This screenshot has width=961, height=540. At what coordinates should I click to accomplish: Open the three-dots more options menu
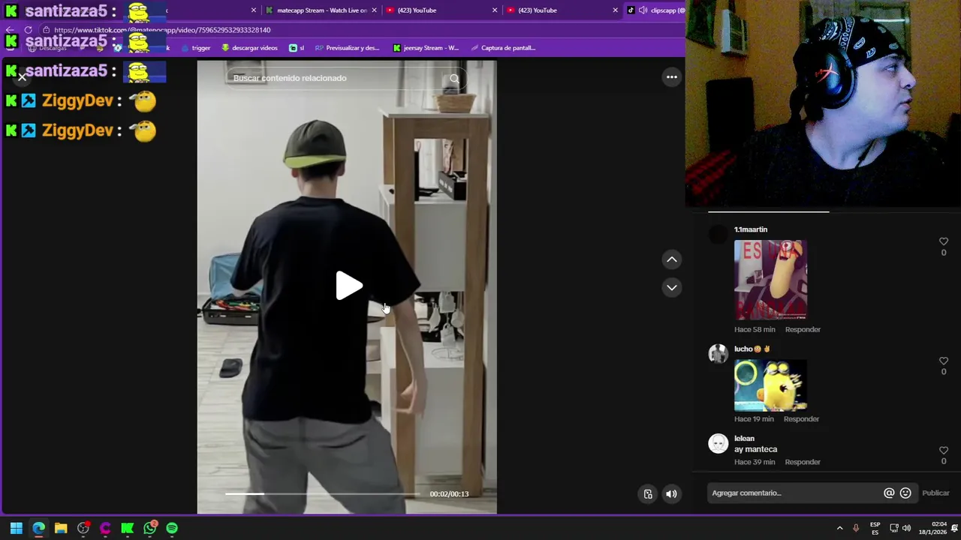[671, 77]
